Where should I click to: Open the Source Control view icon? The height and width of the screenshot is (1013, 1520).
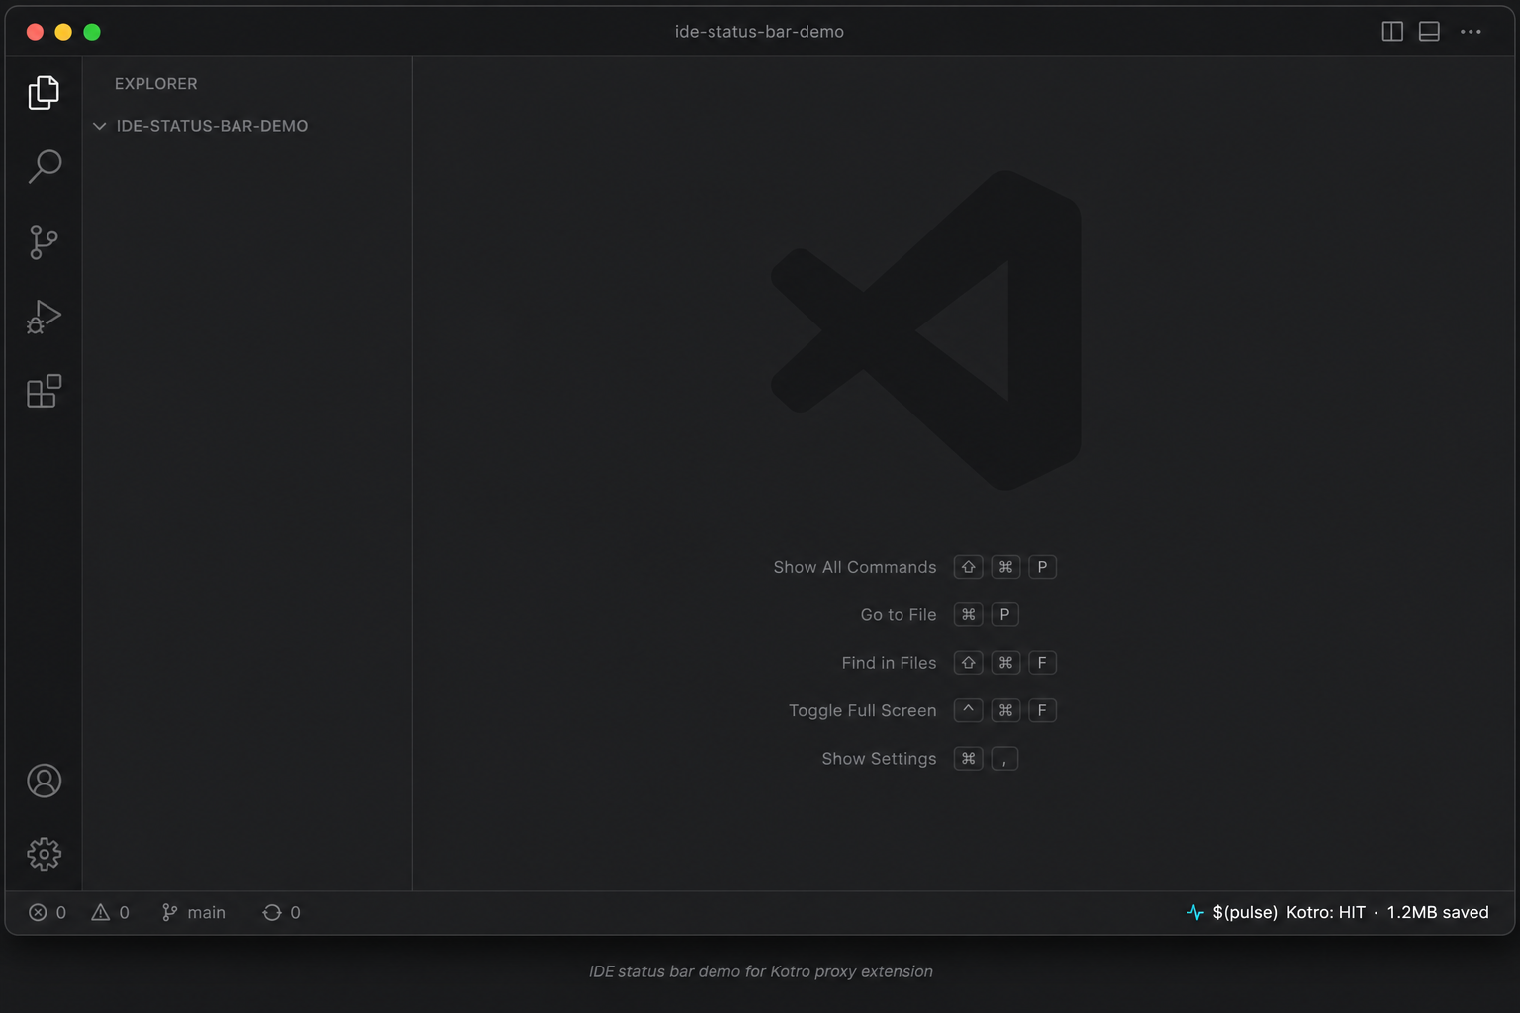pos(44,241)
